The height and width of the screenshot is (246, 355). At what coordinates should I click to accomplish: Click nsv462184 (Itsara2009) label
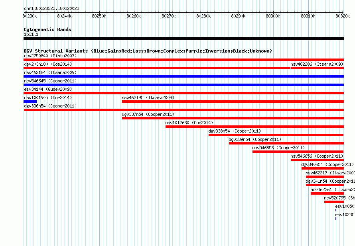(x=50, y=72)
